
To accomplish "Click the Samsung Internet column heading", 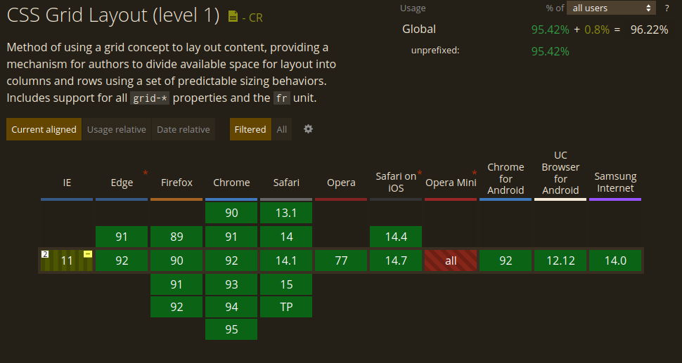I will [615, 182].
